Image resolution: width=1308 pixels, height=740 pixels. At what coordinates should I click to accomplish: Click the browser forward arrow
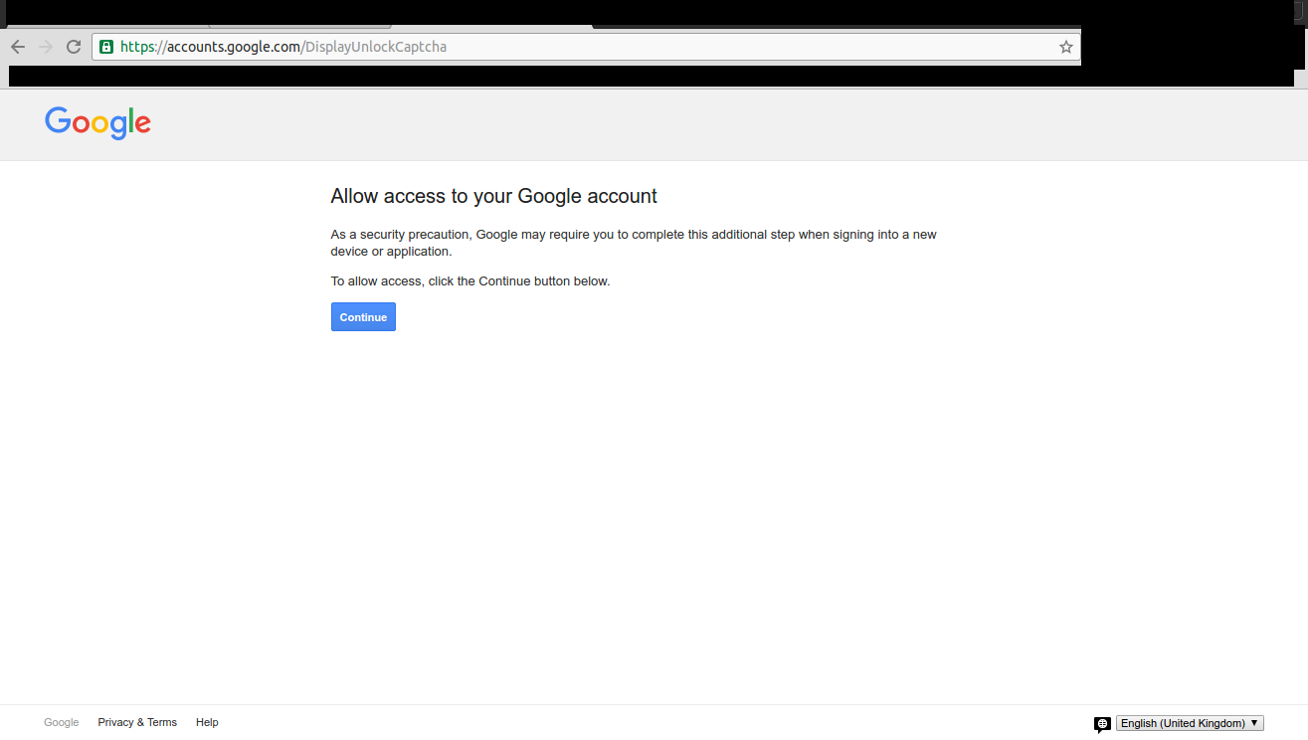(x=46, y=47)
